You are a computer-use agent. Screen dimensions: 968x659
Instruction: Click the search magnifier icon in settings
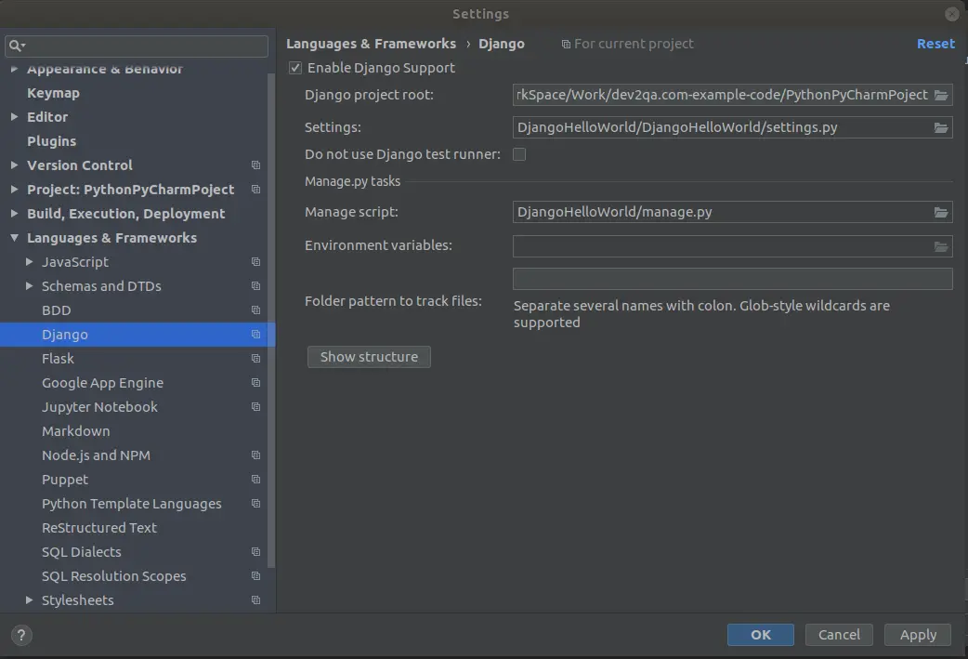pos(16,46)
